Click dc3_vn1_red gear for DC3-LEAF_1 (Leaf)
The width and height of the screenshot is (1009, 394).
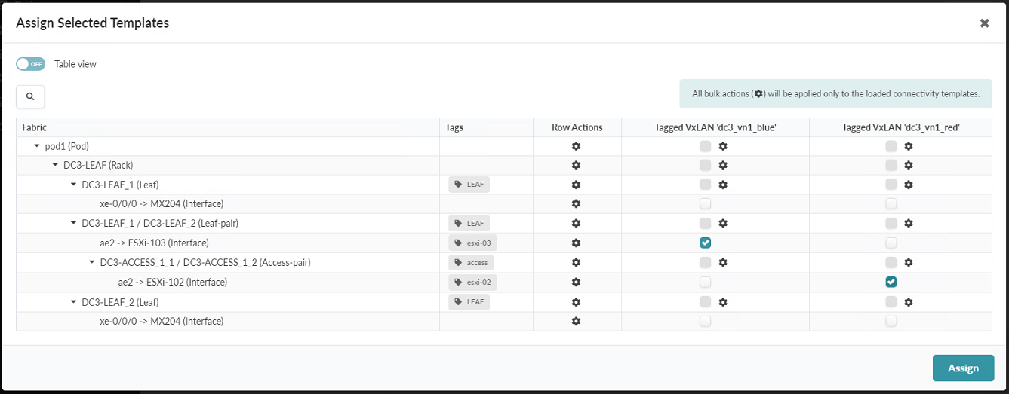[x=909, y=185]
